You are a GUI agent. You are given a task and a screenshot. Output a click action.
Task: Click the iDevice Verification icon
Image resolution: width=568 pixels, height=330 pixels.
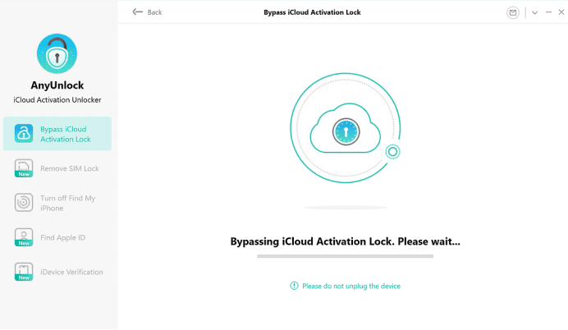tap(24, 272)
